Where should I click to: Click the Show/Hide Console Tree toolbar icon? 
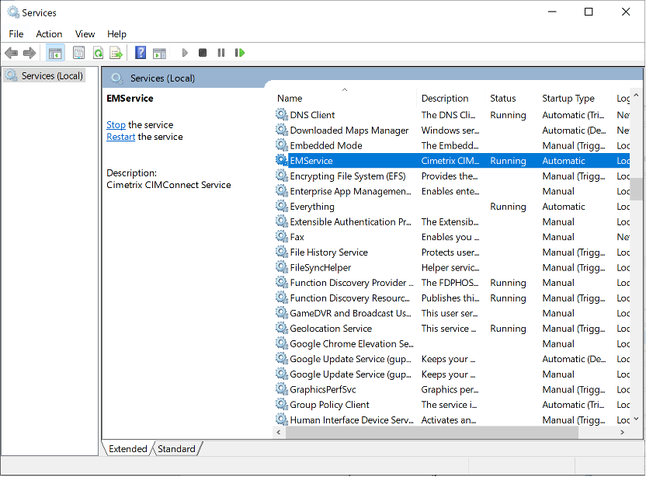55,53
